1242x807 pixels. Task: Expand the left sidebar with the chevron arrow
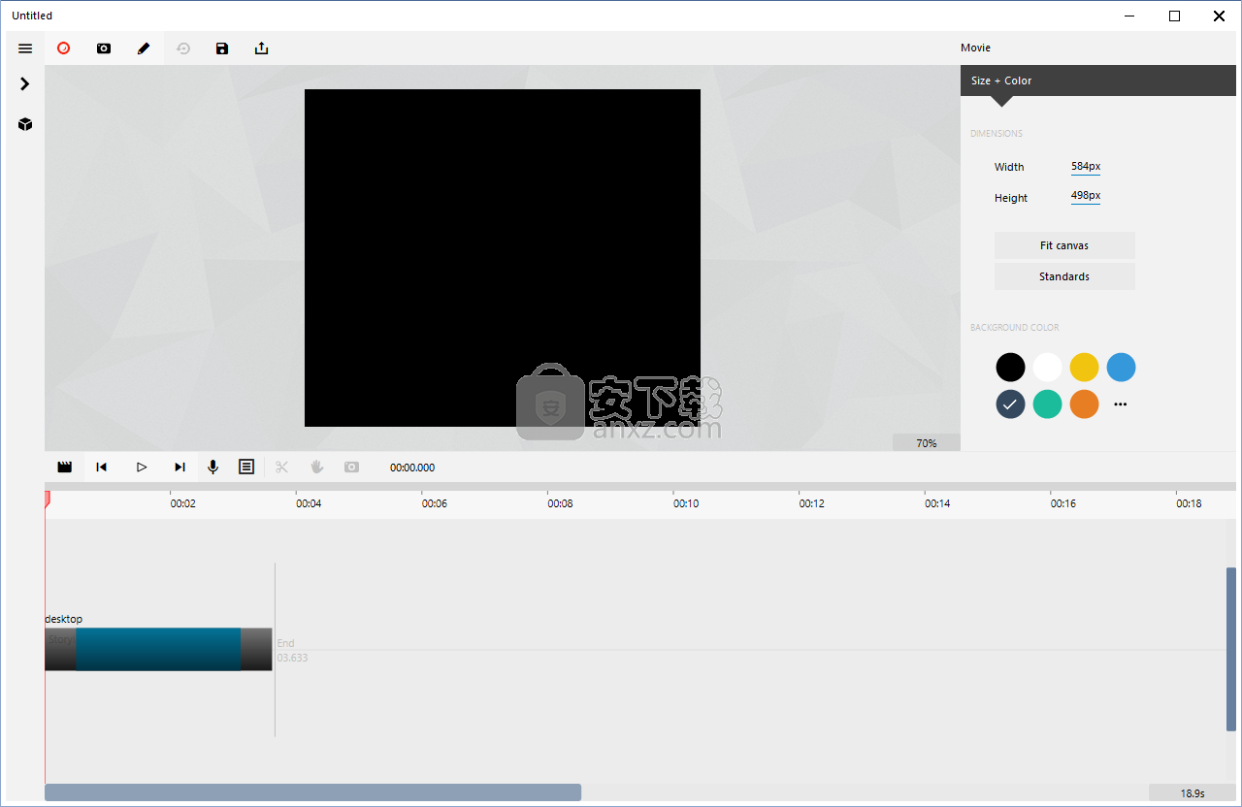point(25,84)
